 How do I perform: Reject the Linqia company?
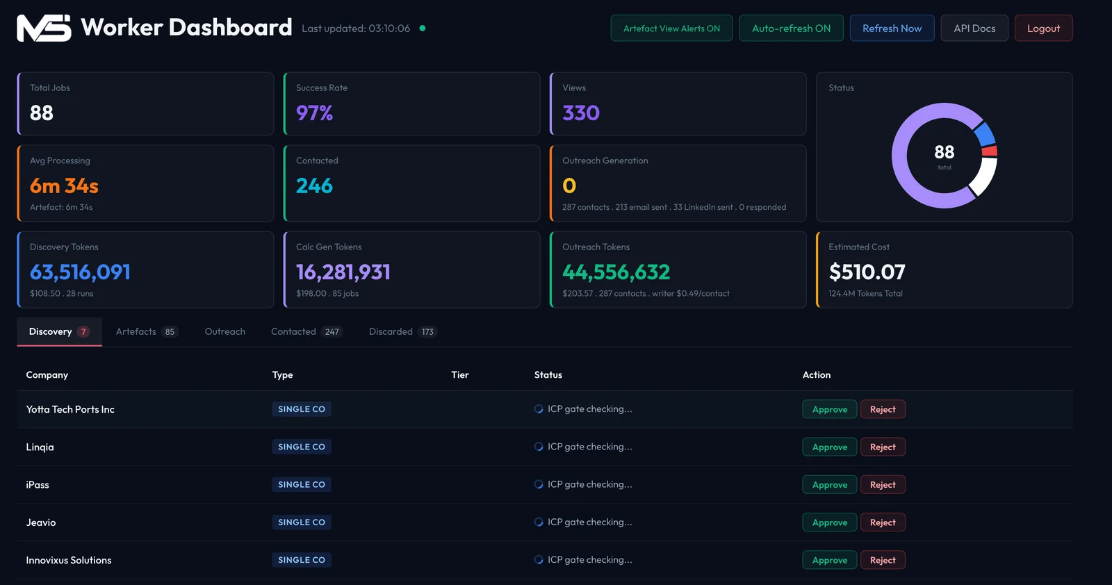883,447
